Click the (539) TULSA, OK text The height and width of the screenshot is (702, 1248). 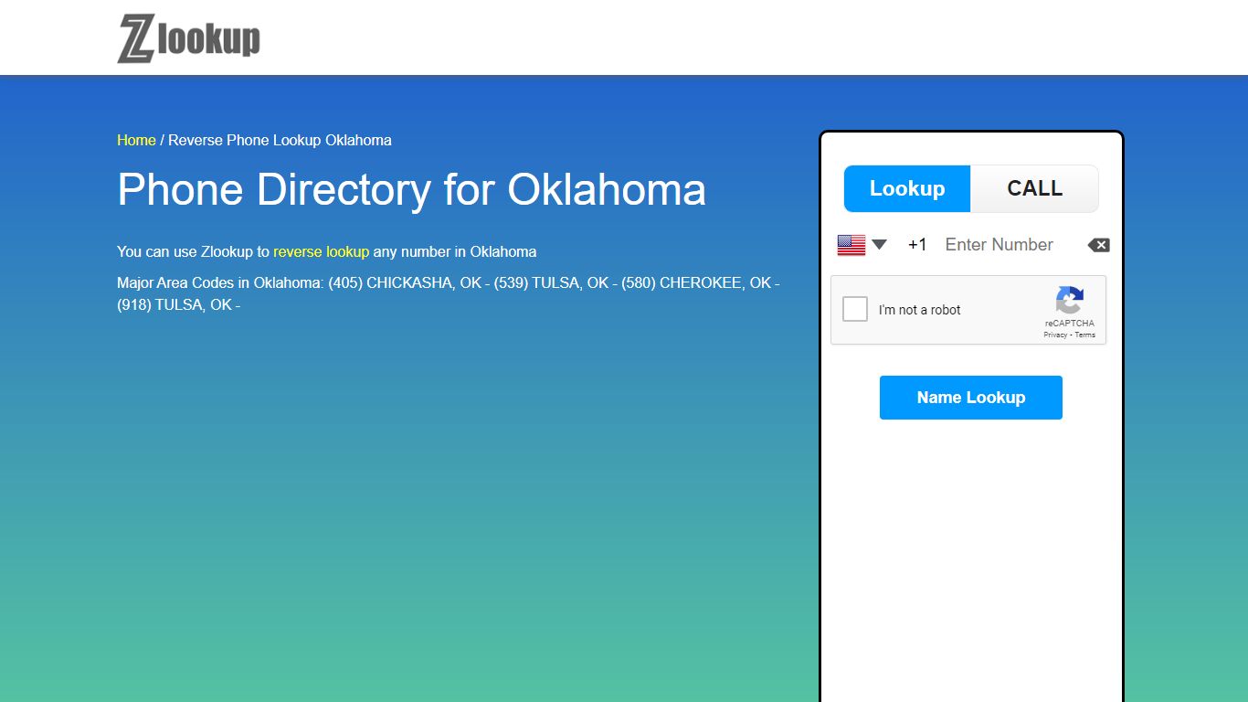pyautogui.click(x=551, y=282)
